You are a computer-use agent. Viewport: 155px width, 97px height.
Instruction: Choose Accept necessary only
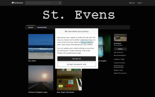(77, 64)
